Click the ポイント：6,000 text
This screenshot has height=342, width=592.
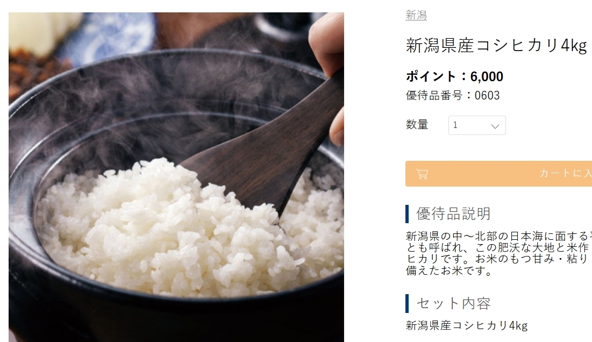(x=454, y=76)
